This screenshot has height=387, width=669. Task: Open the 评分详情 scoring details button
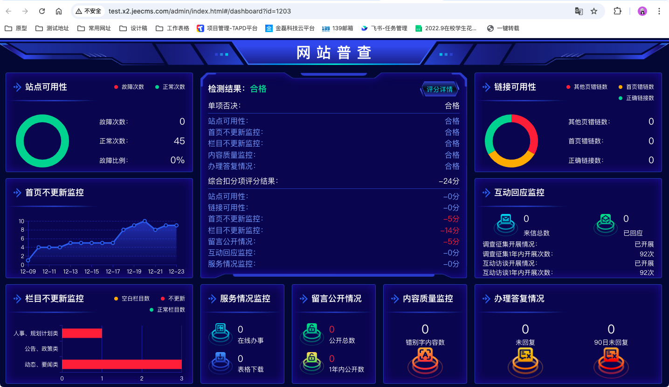click(440, 89)
